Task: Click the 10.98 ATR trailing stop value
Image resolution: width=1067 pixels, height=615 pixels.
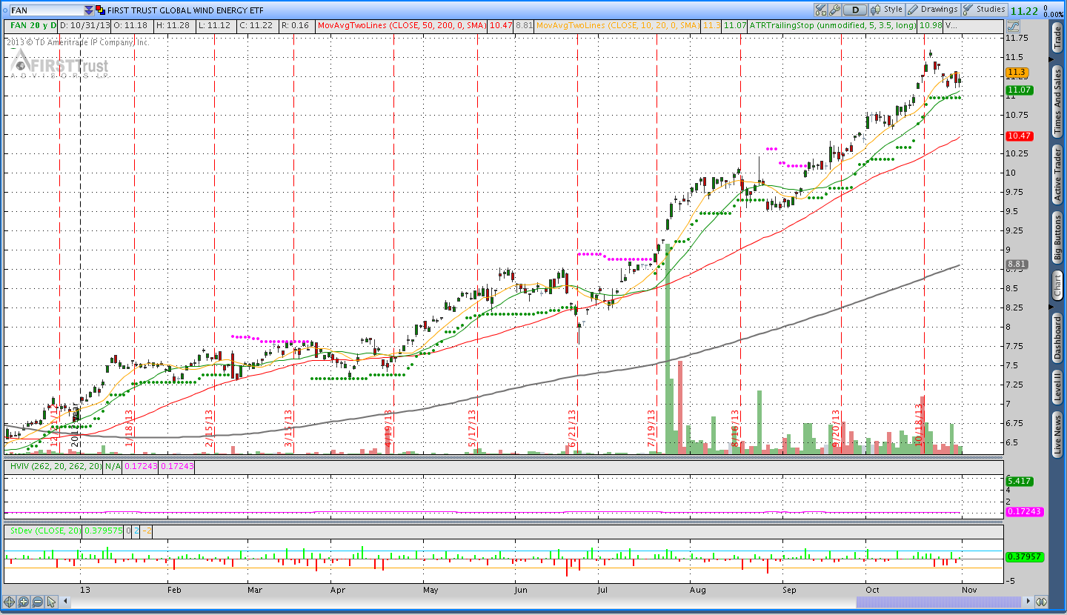Action: (929, 25)
